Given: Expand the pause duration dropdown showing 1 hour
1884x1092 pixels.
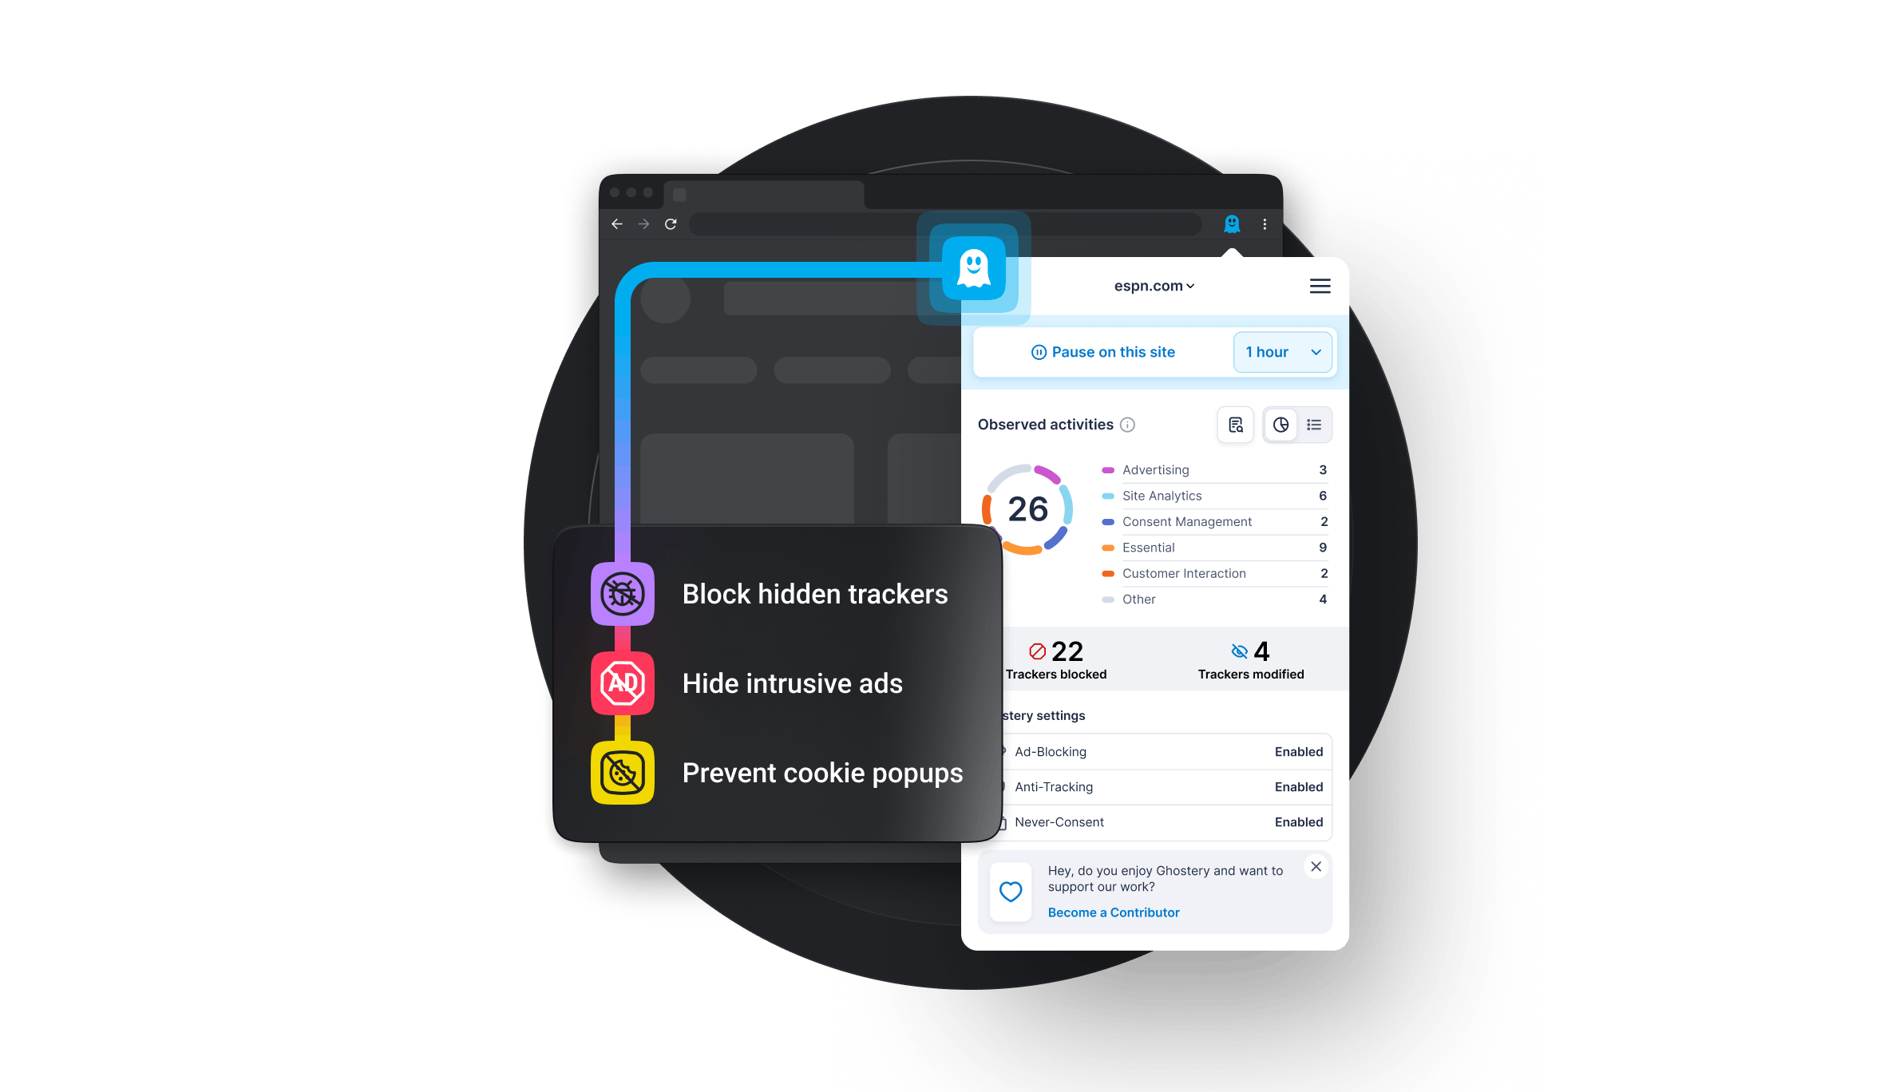Looking at the screenshot, I should click(x=1280, y=352).
